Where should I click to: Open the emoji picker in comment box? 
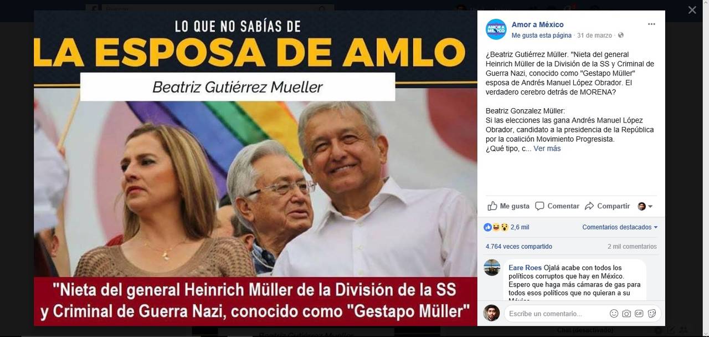pos(614,313)
